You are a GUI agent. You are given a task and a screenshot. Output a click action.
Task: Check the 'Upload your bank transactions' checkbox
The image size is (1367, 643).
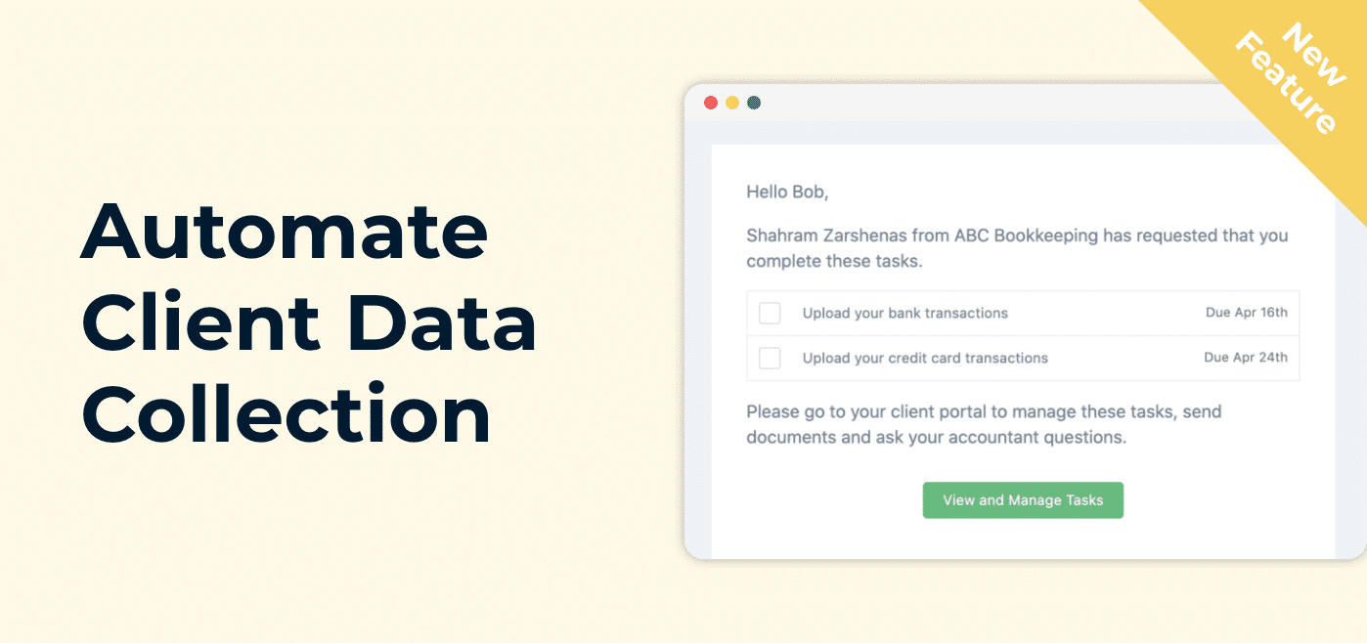click(771, 313)
